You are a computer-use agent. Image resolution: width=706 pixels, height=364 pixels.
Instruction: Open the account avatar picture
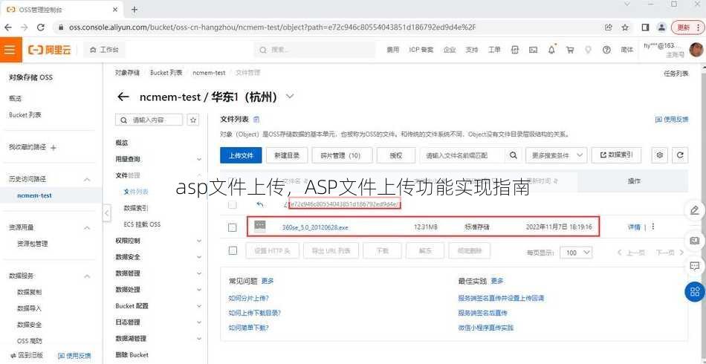[x=696, y=50]
